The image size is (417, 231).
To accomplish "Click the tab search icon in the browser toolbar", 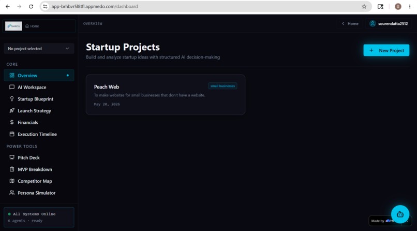I will (380, 7).
